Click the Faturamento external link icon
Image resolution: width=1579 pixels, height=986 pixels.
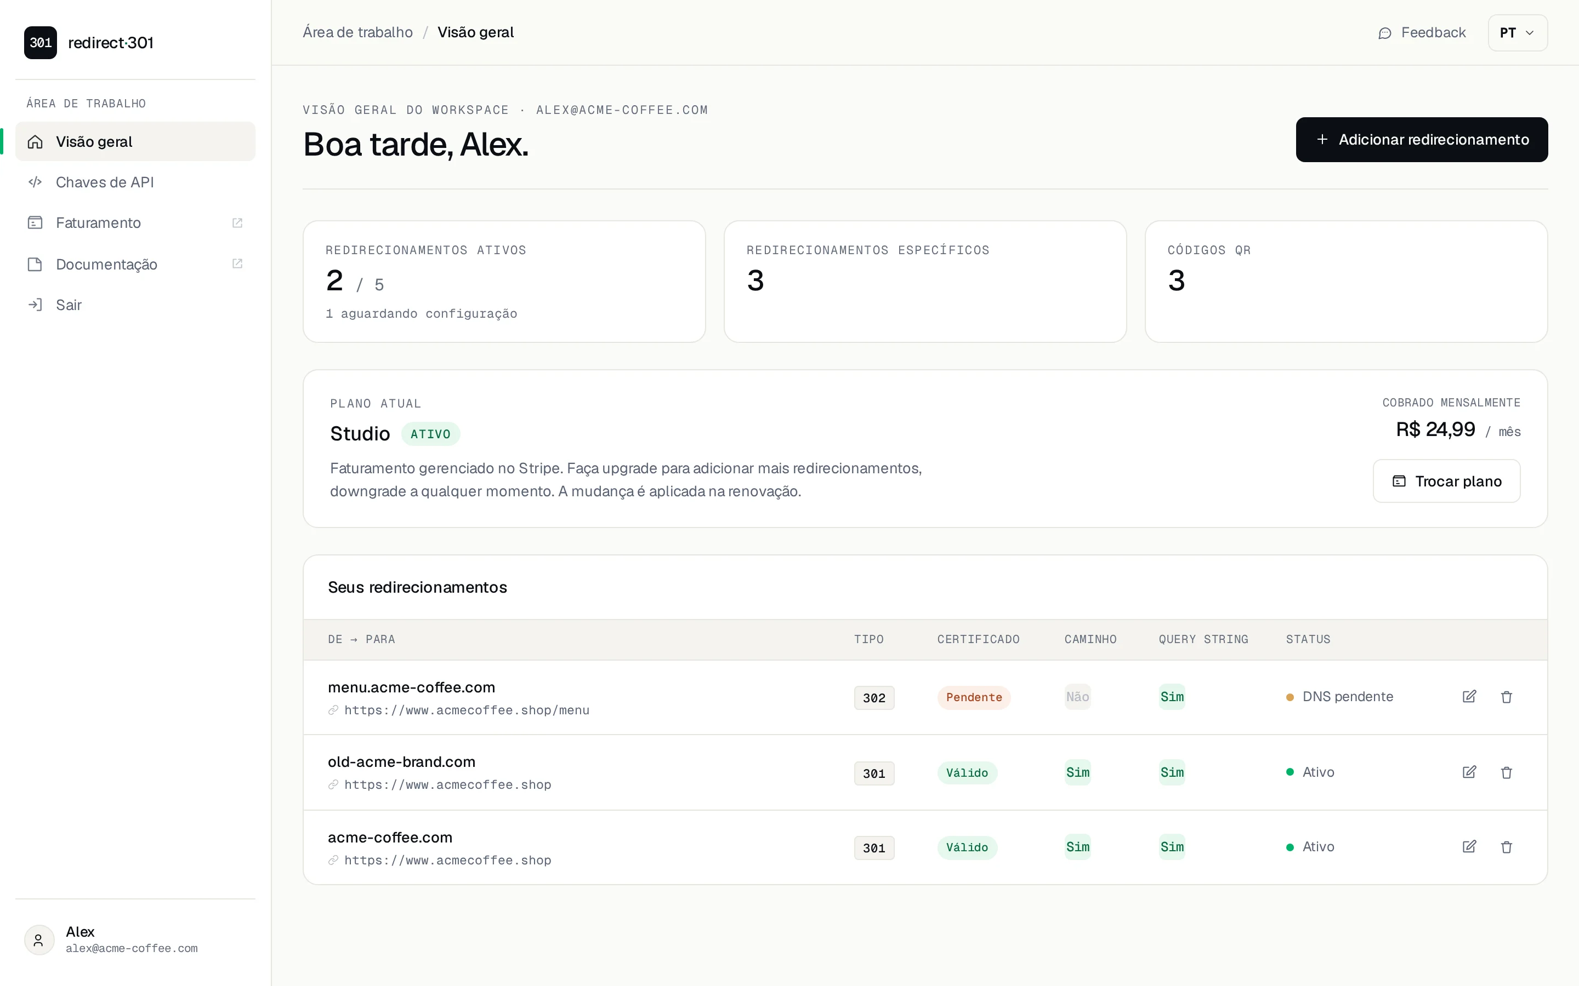pyautogui.click(x=237, y=223)
